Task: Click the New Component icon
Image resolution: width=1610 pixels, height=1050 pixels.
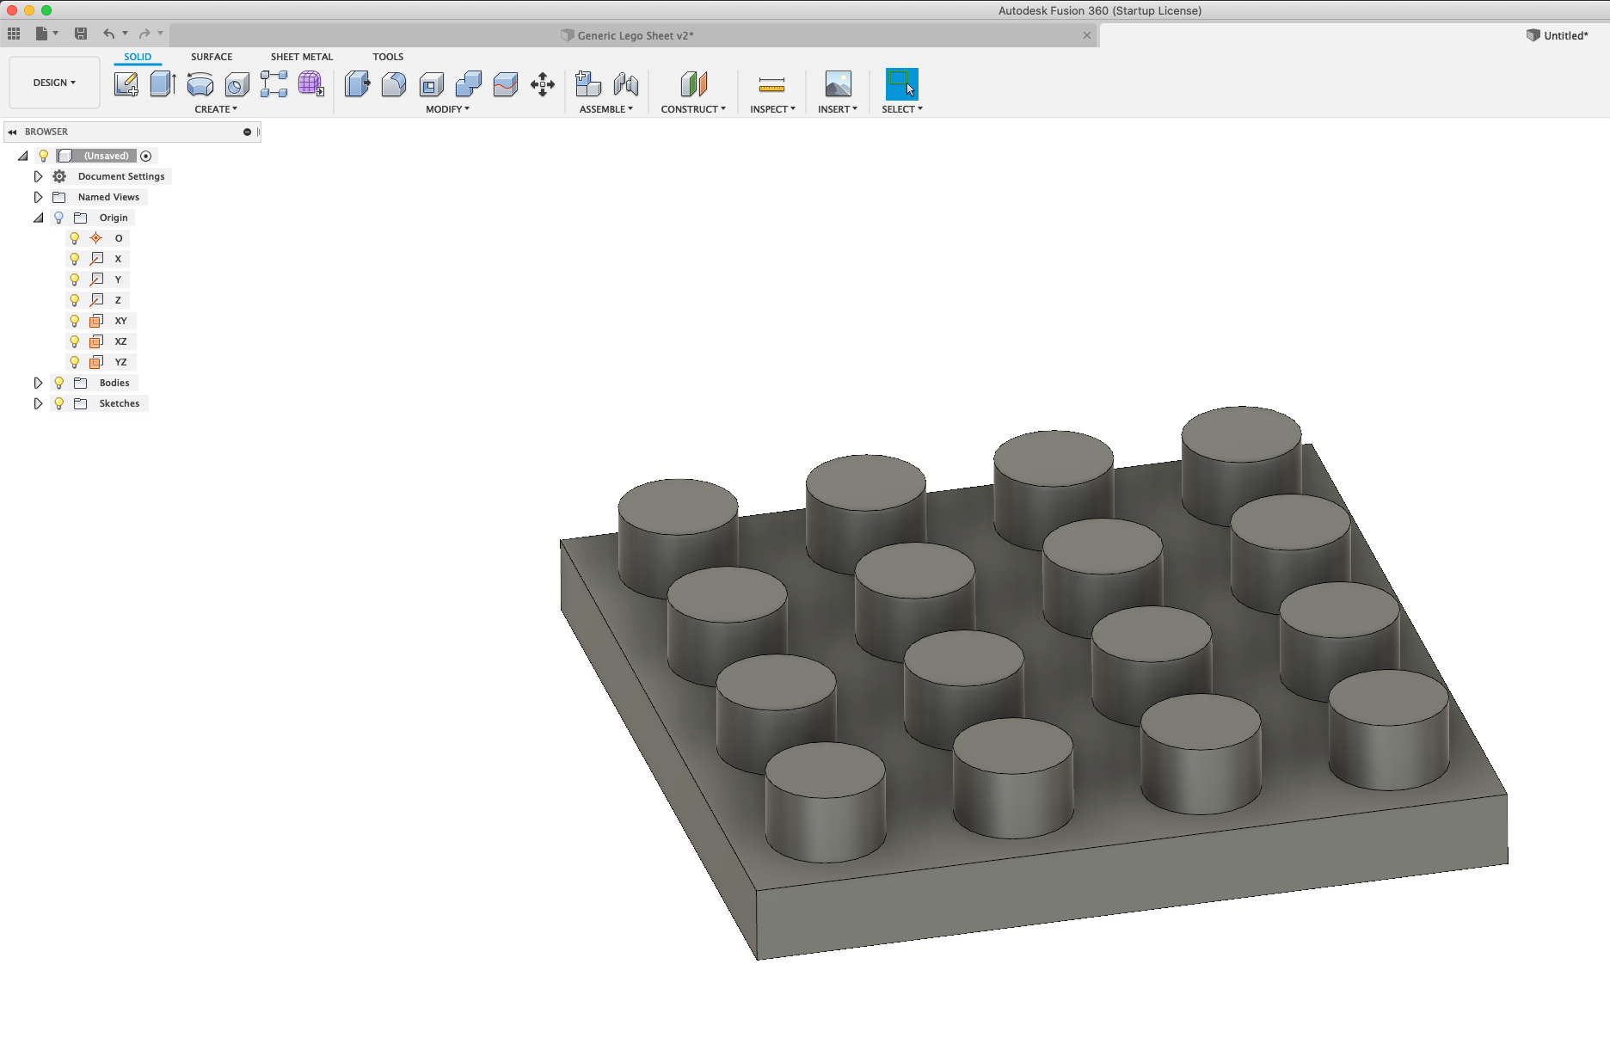Action: tap(588, 84)
